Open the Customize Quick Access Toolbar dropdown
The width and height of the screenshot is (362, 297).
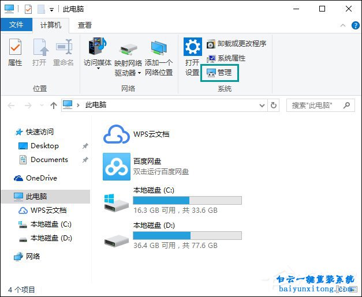52,10
